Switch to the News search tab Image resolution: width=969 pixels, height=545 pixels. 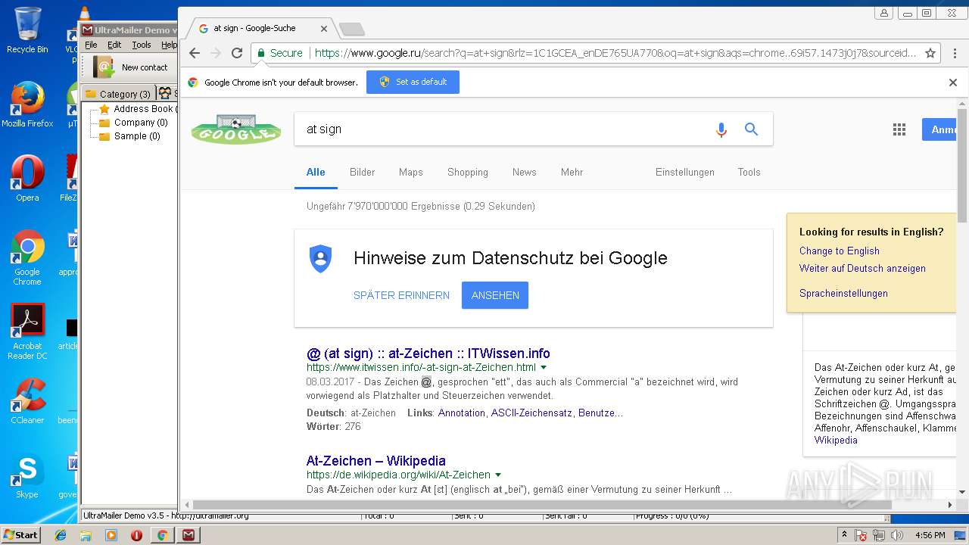[x=524, y=173]
